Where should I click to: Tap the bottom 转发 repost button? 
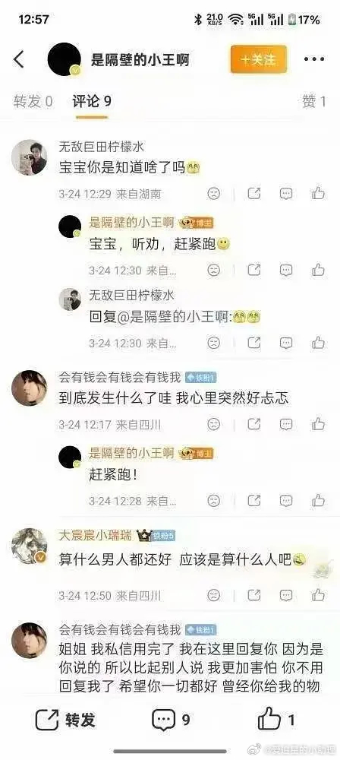(x=66, y=720)
